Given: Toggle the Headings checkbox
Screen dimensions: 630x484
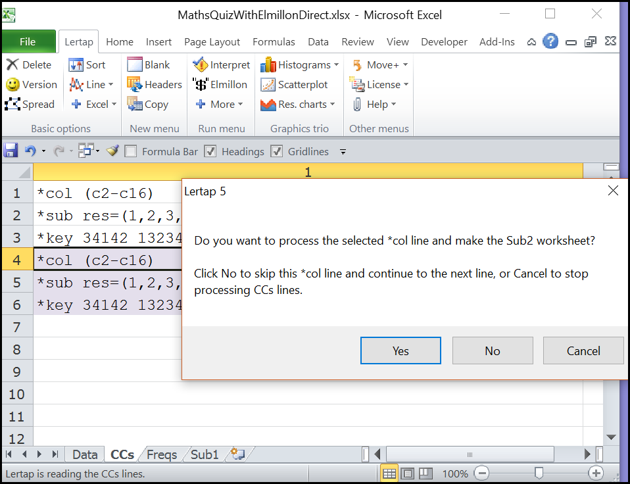Looking at the screenshot, I should [210, 151].
